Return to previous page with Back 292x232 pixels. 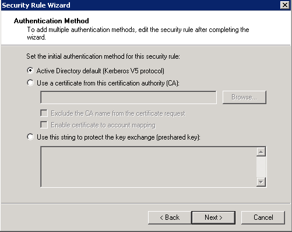click(170, 217)
